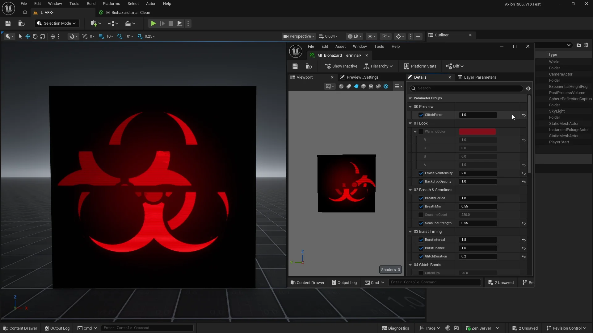Enable the WarningColor parameter override
This screenshot has height=333, width=593.
click(421, 132)
